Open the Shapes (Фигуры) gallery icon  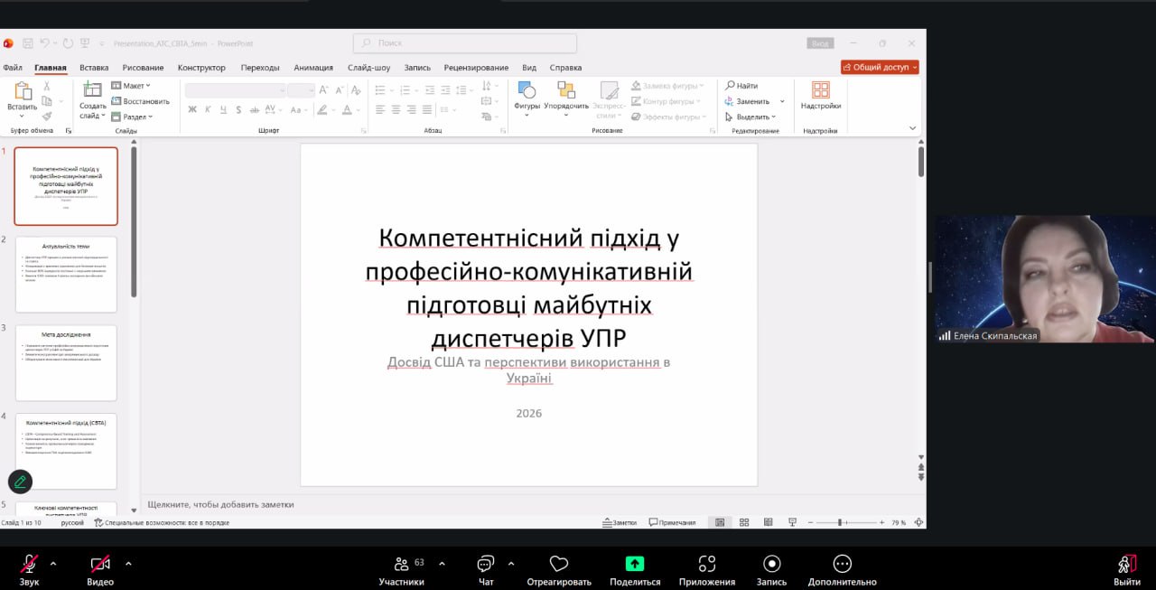[527, 90]
